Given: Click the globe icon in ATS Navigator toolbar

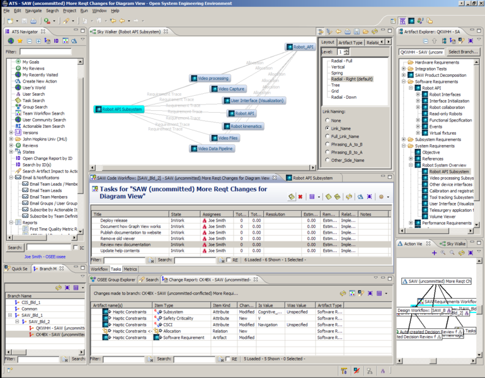Looking at the screenshot, I should pyautogui.click(x=11, y=41).
